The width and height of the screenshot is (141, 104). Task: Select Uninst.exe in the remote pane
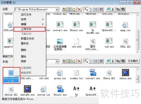[x=76, y=27]
